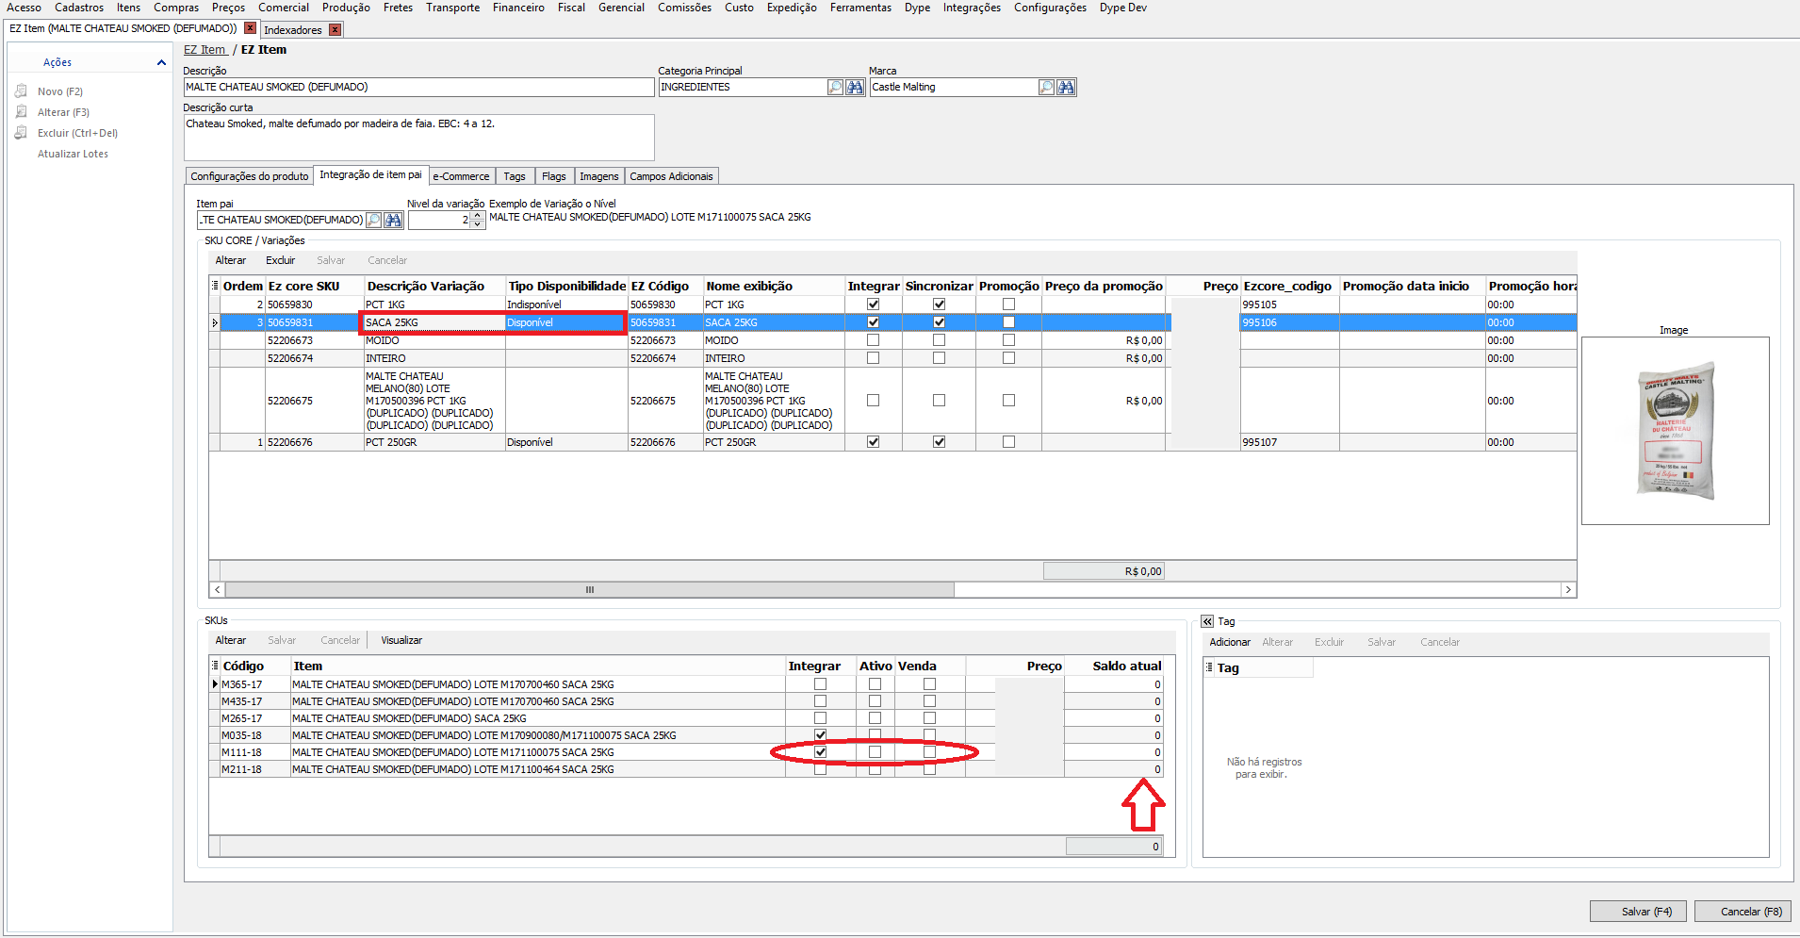Open the Financeiro menu
Image resolution: width=1800 pixels, height=938 pixels.
coord(518,8)
